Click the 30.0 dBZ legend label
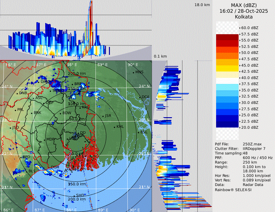This screenshot has width=275, height=212. point(250,102)
